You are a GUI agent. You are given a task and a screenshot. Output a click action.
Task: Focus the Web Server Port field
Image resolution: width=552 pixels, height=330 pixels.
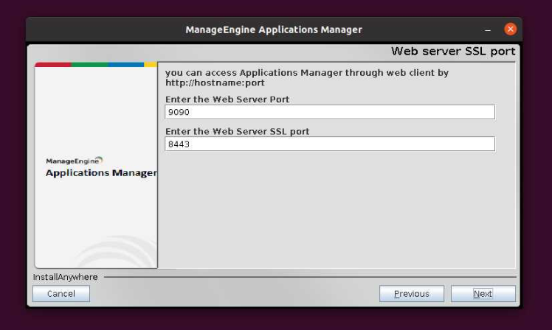point(329,112)
